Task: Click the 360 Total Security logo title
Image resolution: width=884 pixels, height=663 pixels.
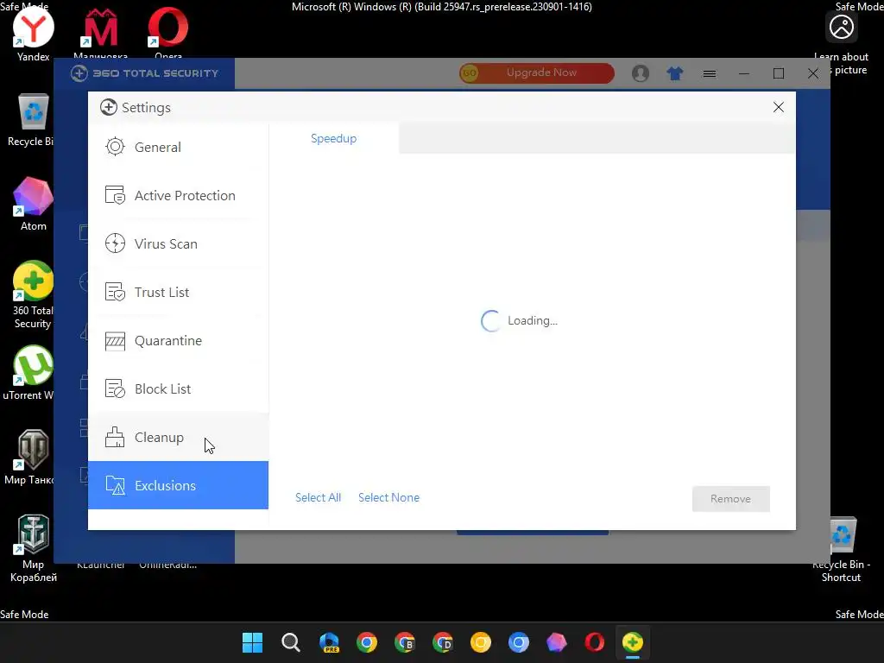Action: click(x=145, y=73)
